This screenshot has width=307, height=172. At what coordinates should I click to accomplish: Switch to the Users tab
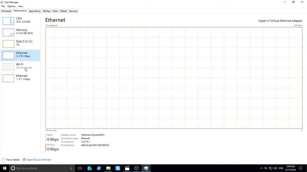coord(55,11)
